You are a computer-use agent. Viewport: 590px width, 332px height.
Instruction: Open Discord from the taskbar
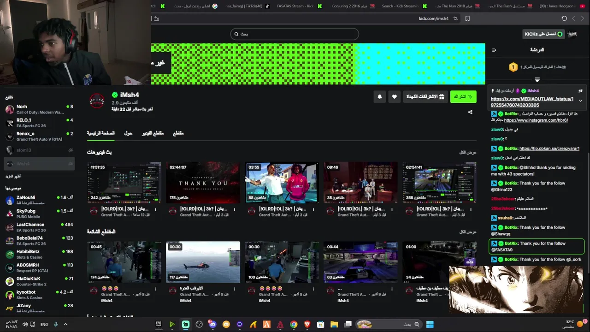[212, 324]
